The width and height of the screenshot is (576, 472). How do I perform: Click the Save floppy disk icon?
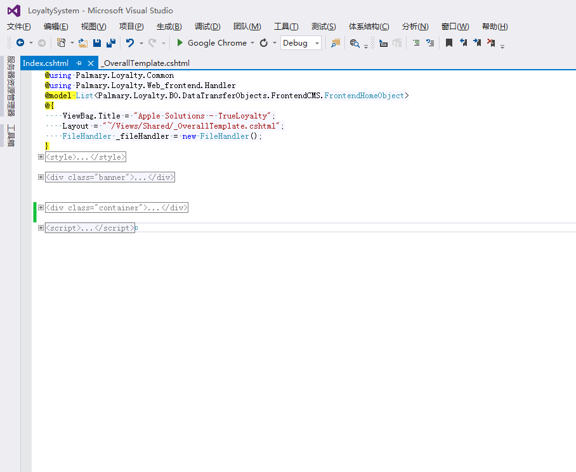(97, 43)
